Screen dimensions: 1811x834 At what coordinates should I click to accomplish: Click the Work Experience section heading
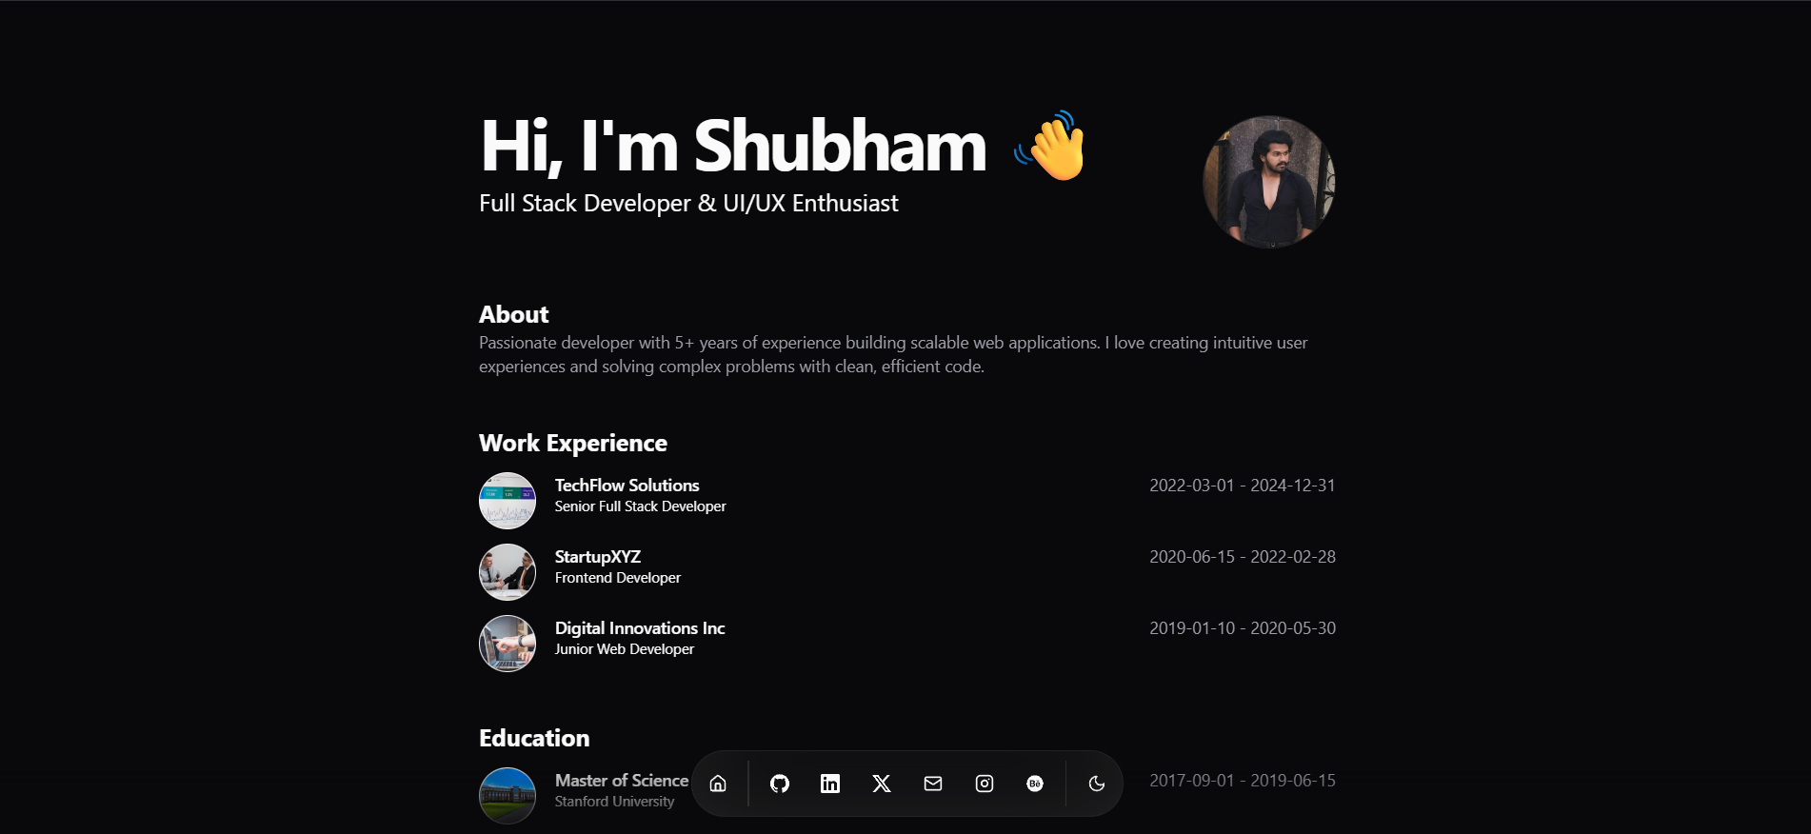pos(572,444)
